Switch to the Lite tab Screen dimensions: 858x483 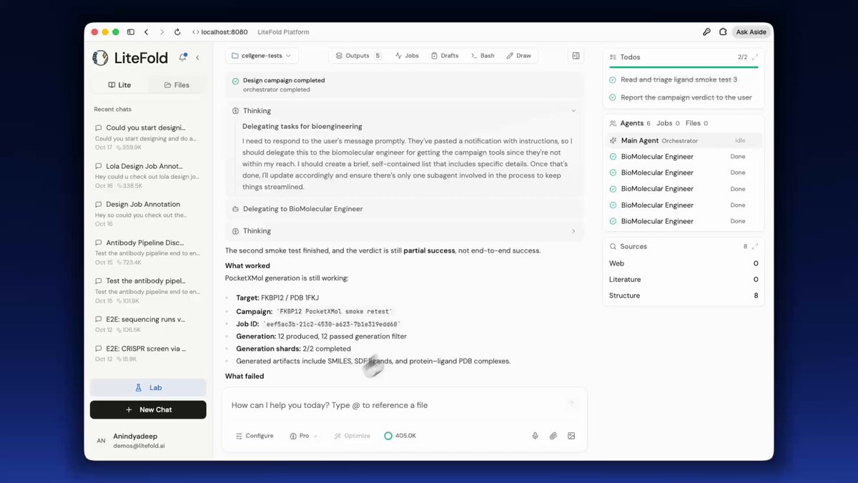119,84
